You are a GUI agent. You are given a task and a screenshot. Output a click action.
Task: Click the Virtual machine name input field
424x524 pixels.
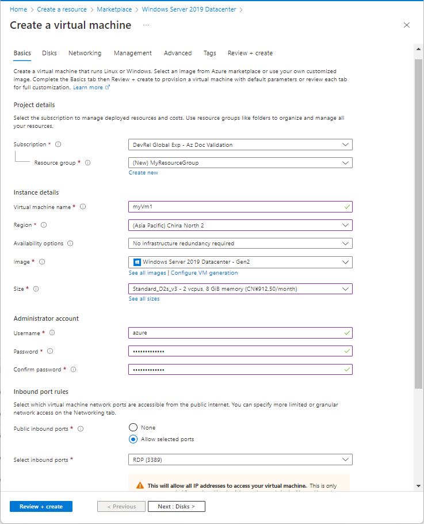[240, 207]
